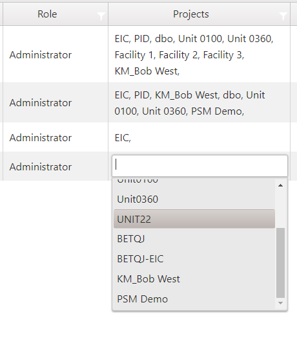This screenshot has width=297, height=340.
Task: Sort by the Role column header
Action: pyautogui.click(x=47, y=14)
